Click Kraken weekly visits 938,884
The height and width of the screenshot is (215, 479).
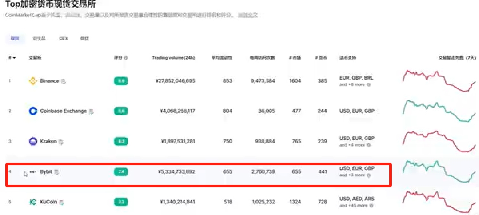click(x=265, y=141)
